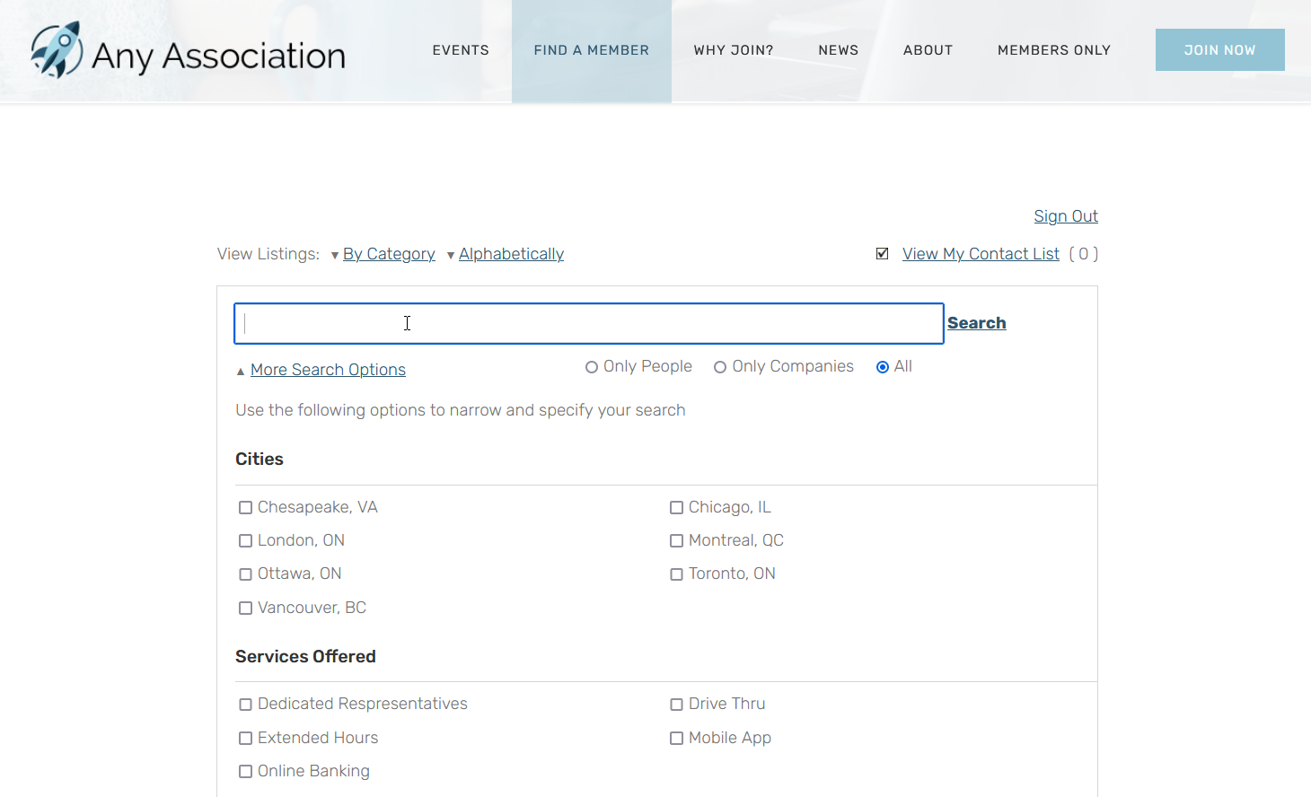The width and height of the screenshot is (1311, 797).
Task: Select the Only People radio button
Action: tap(592, 366)
